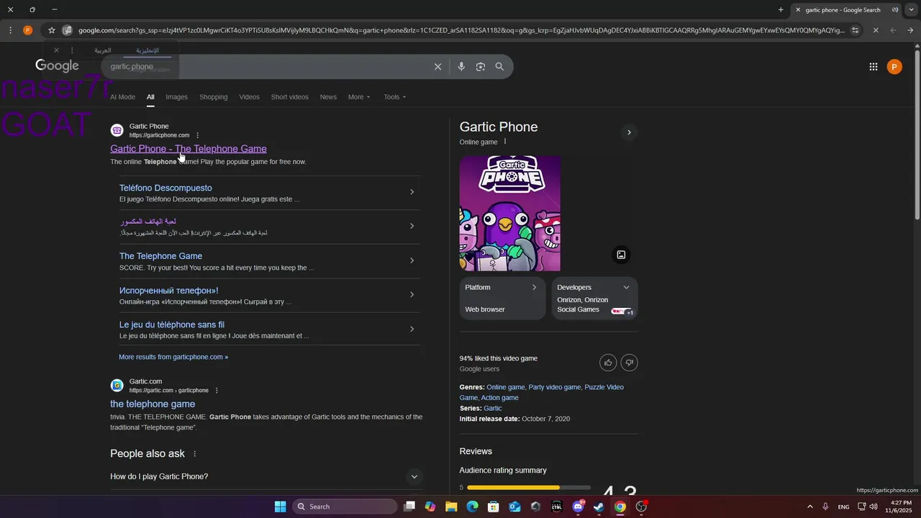
Task: Click More results from garticphone.com
Action: click(x=173, y=357)
